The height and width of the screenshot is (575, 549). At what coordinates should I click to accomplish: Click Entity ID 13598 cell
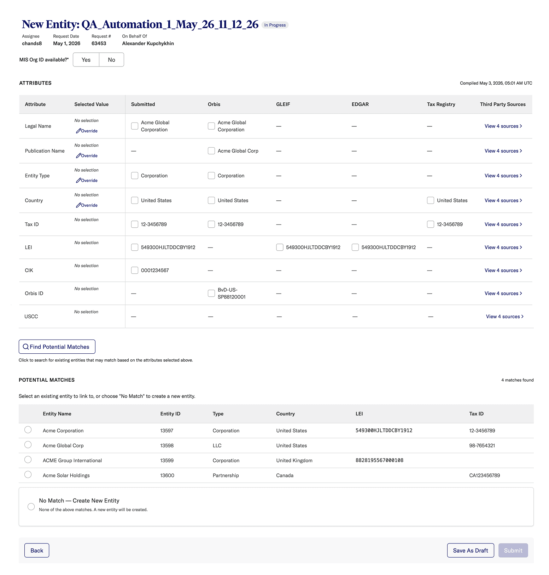[x=167, y=445]
